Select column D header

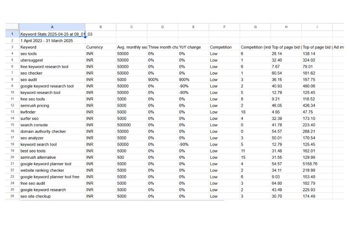pos(163,27)
